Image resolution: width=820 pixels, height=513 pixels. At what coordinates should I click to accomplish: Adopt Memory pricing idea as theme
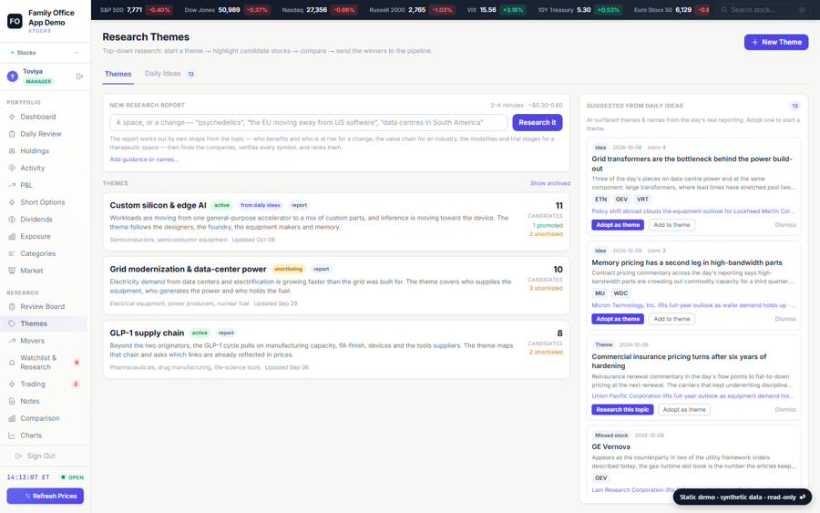(618, 319)
